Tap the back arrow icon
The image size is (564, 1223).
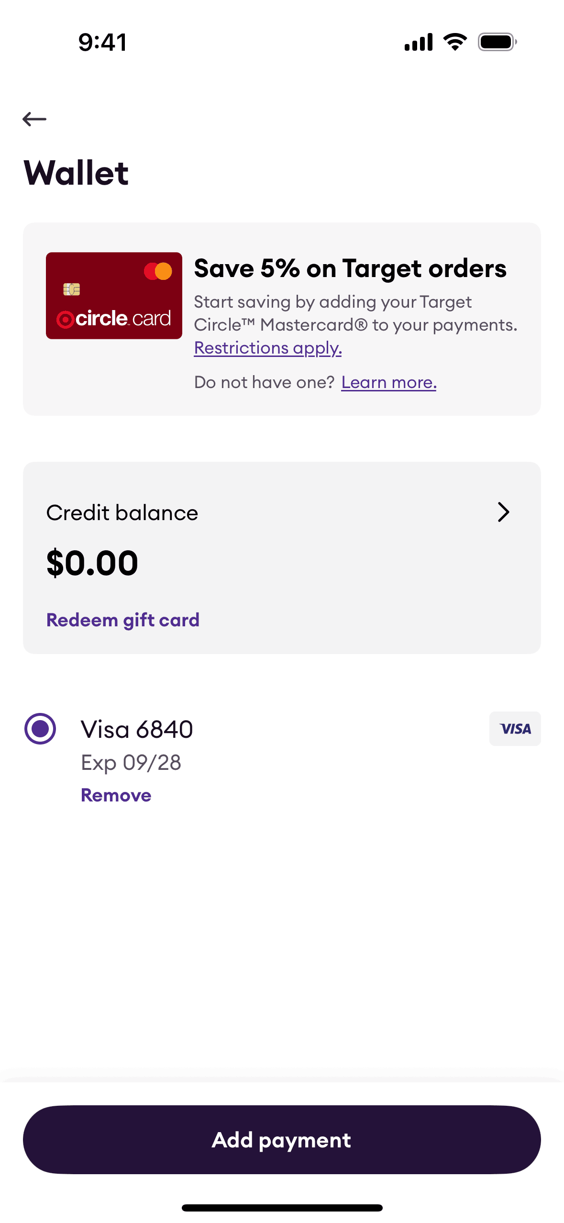pyautogui.click(x=34, y=119)
